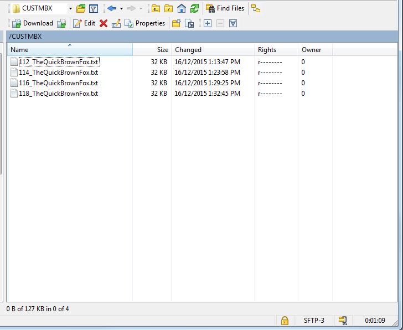
Task: Click the Find Files button
Action: (x=225, y=8)
